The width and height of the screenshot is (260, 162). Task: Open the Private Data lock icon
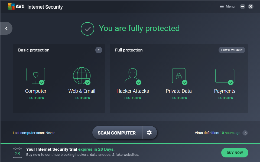[179, 76]
